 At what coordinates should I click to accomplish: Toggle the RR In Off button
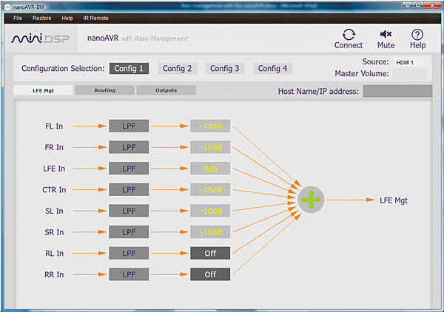click(210, 274)
